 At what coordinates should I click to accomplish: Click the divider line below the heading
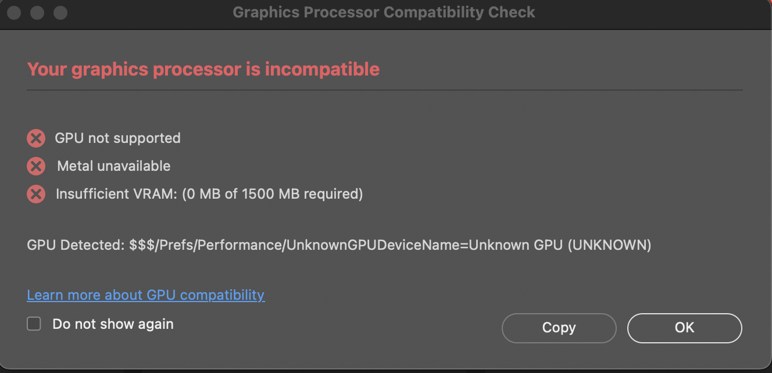tap(384, 91)
